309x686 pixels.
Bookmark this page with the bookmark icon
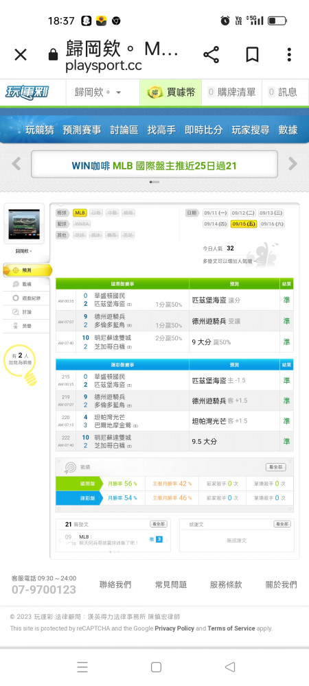pos(252,55)
